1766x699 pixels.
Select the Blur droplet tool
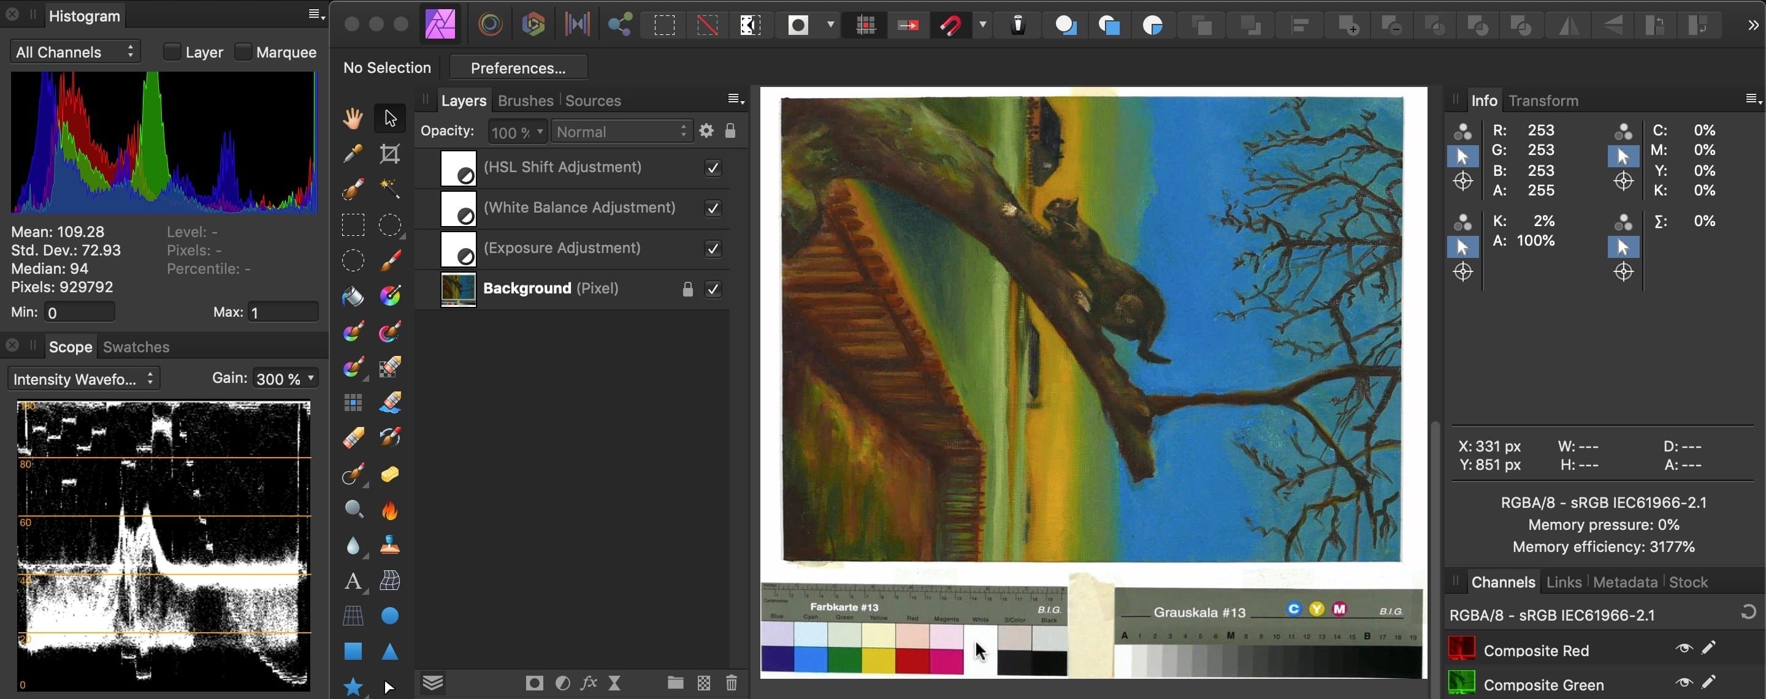pos(353,546)
